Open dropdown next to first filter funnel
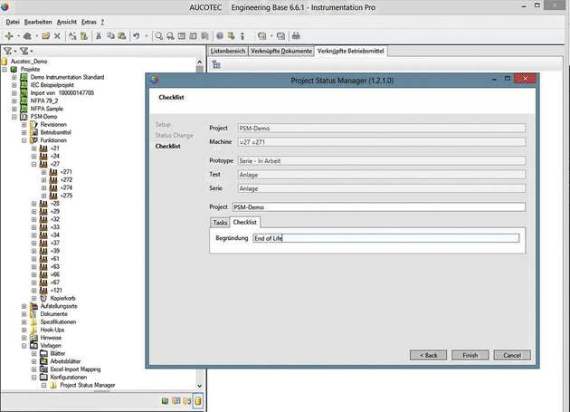Image resolution: width=570 pixels, height=412 pixels. click(x=14, y=52)
